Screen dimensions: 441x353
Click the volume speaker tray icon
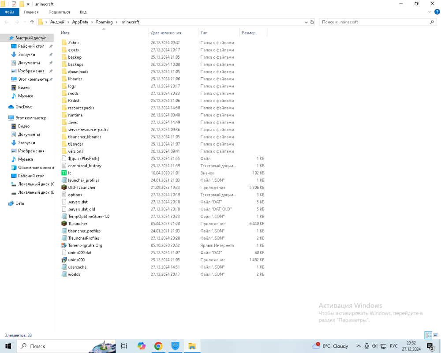[375, 346]
